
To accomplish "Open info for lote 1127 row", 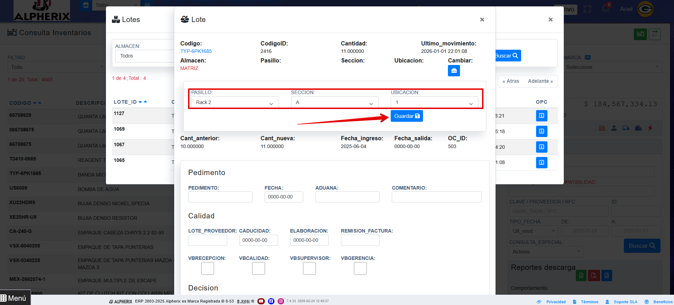I will coord(541,116).
